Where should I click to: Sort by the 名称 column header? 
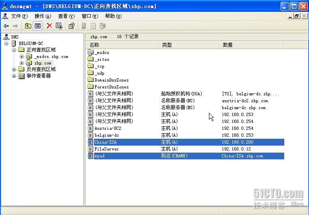click(x=122, y=45)
